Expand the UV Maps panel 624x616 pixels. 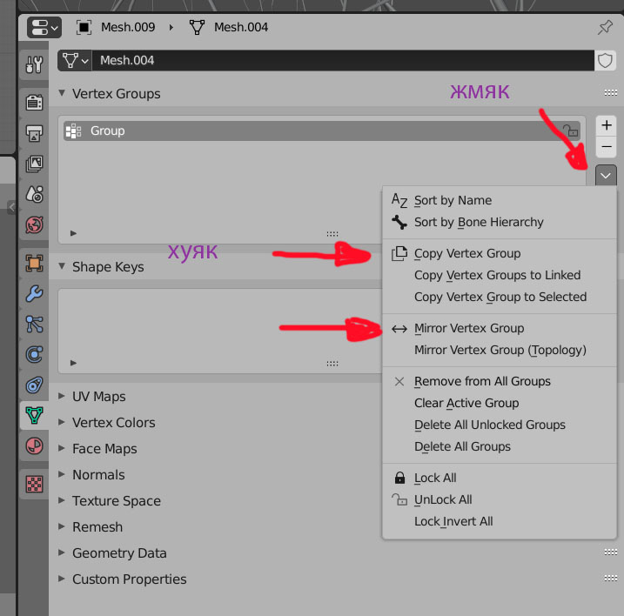(62, 396)
